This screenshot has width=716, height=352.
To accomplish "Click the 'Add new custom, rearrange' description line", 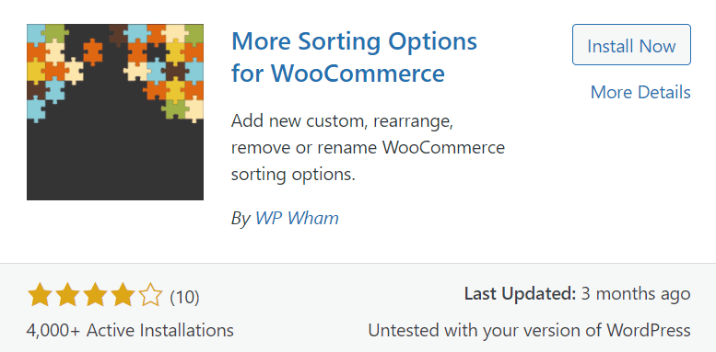I will point(342,121).
